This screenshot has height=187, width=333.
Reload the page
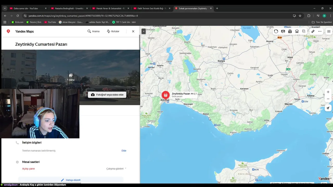tap(18, 16)
